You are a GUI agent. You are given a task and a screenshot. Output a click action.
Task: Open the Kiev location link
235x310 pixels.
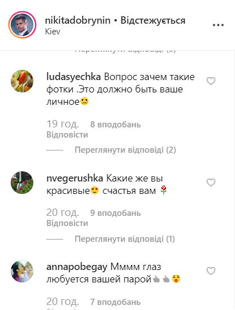53,32
